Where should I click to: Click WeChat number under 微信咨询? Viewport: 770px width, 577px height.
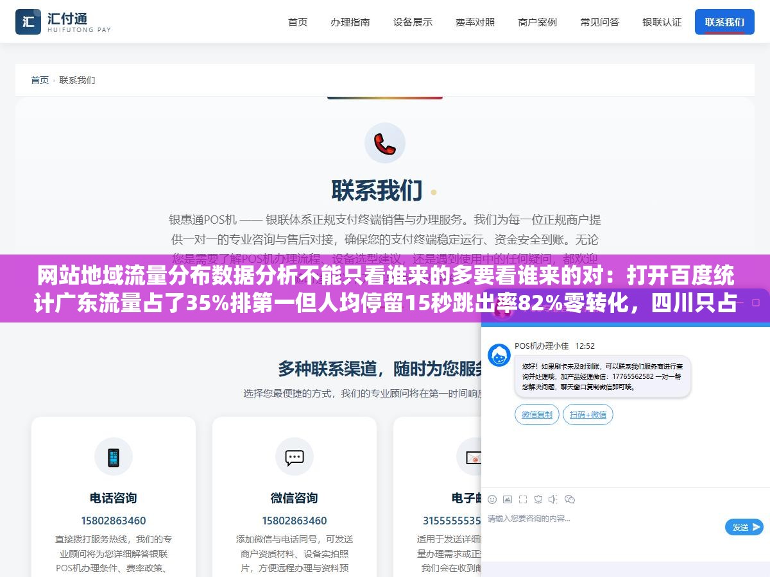pyautogui.click(x=295, y=521)
